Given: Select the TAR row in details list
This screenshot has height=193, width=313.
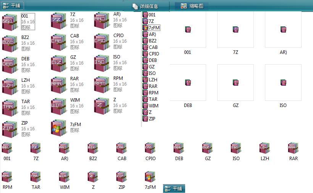Looking at the screenshot, I should (150, 99).
